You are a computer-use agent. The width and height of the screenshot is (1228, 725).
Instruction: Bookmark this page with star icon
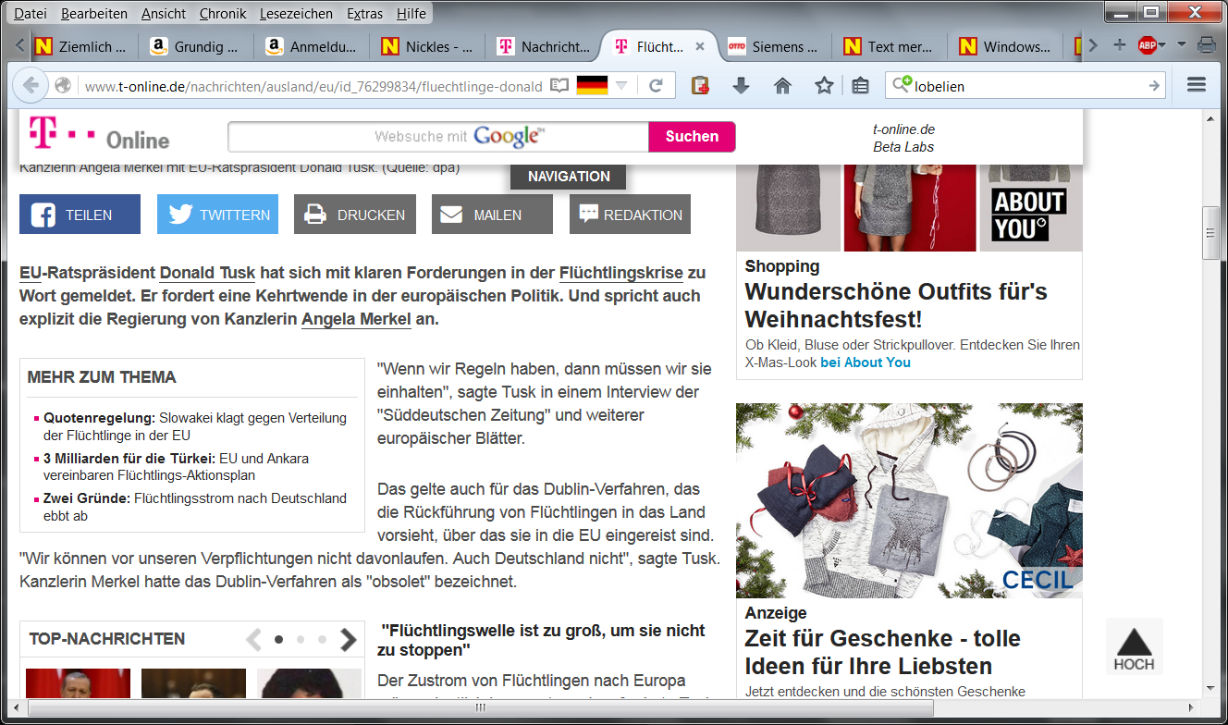coord(824,86)
